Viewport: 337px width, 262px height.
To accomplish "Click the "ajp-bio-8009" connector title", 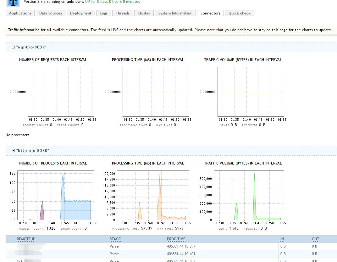I will click(31, 47).
